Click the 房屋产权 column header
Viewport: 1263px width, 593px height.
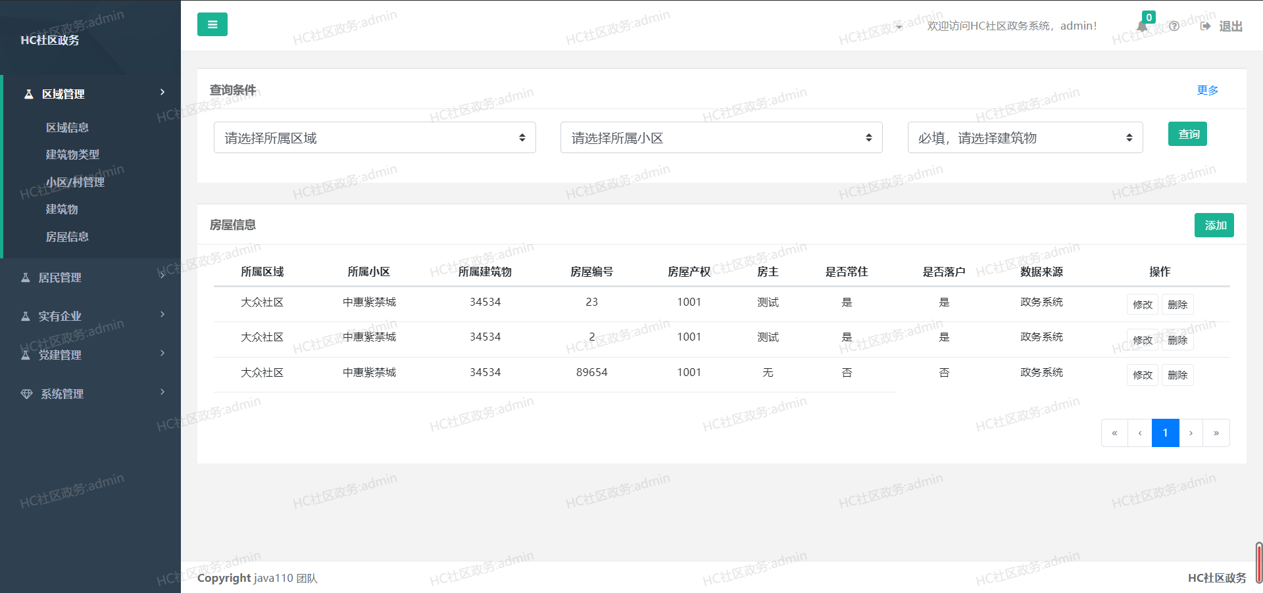pos(689,272)
